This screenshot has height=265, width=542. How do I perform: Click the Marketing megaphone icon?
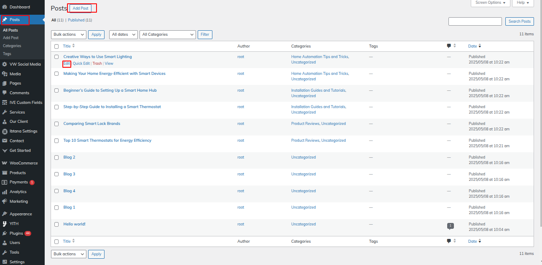pyautogui.click(x=5, y=201)
